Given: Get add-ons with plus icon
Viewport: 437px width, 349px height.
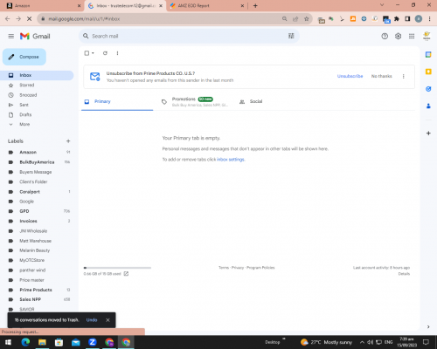Looking at the screenshot, I should pos(428,133).
